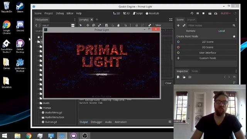Add a new scene tab
Screen dimensions: 247x139
[x=97, y=20]
